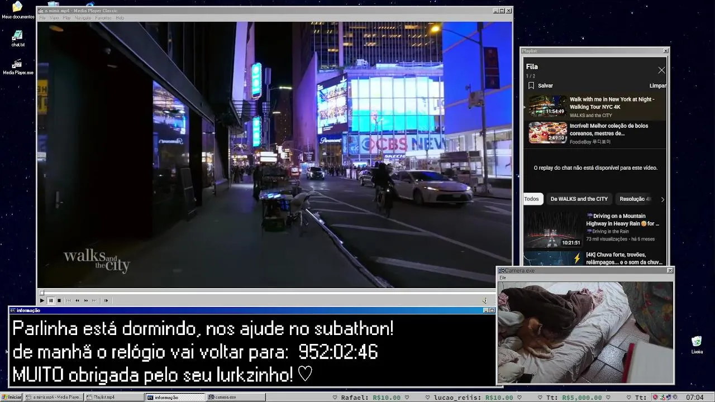
Task: Open the Navigate menu in Media Player Classic
Action: click(x=83, y=18)
